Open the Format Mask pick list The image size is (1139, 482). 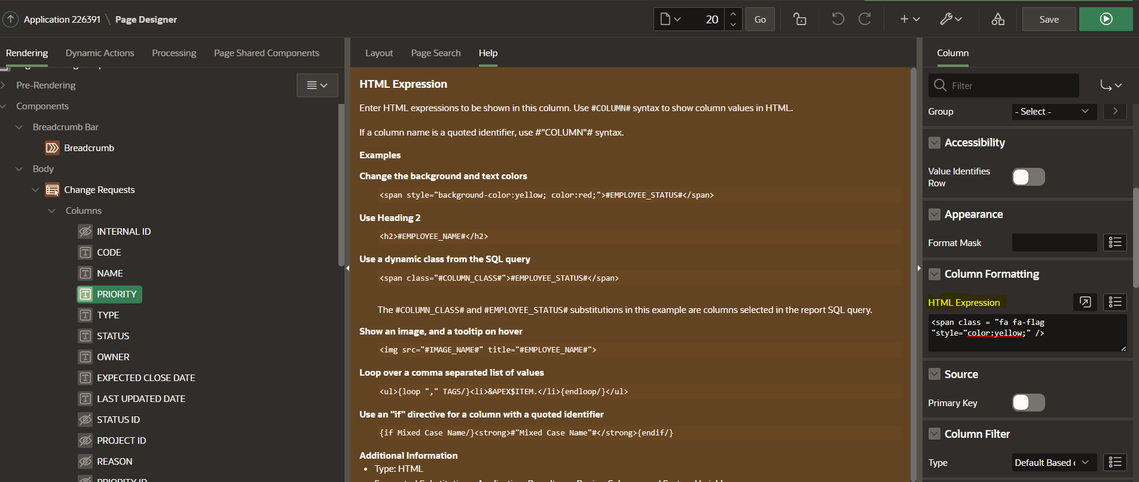click(x=1115, y=242)
